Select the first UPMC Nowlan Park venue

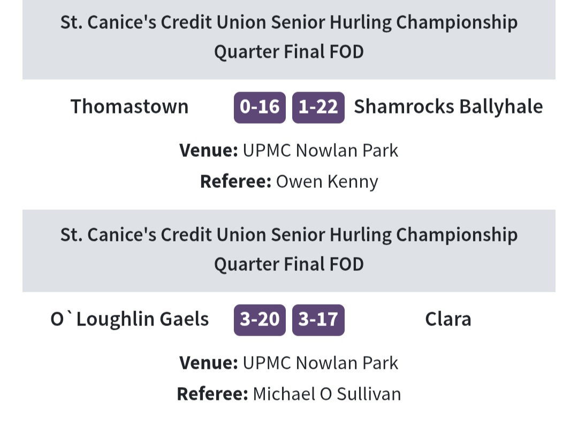321,151
